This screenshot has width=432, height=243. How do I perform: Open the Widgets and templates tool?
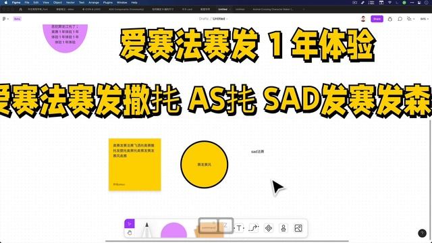point(269,228)
